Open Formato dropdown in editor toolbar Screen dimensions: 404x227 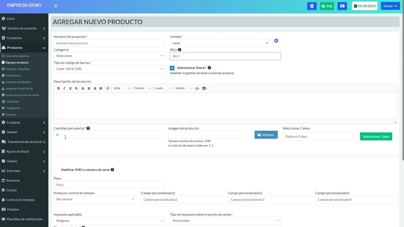pyautogui.click(x=142, y=88)
